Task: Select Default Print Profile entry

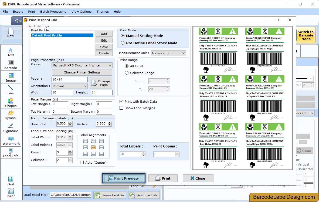Action: tap(62, 35)
